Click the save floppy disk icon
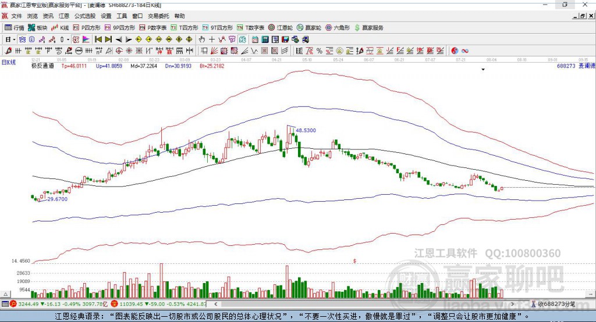 [x=285, y=40]
